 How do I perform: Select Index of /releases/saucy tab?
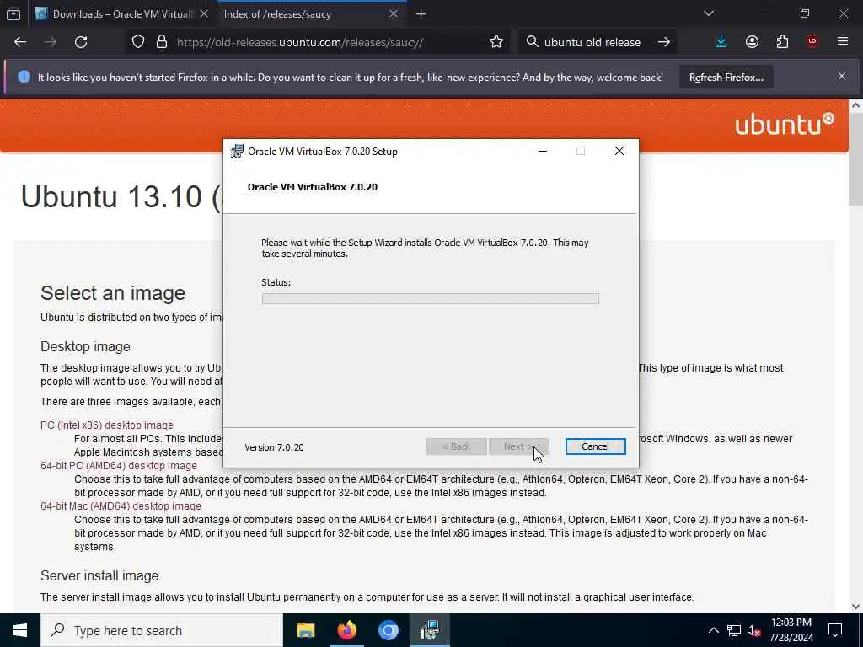point(312,14)
